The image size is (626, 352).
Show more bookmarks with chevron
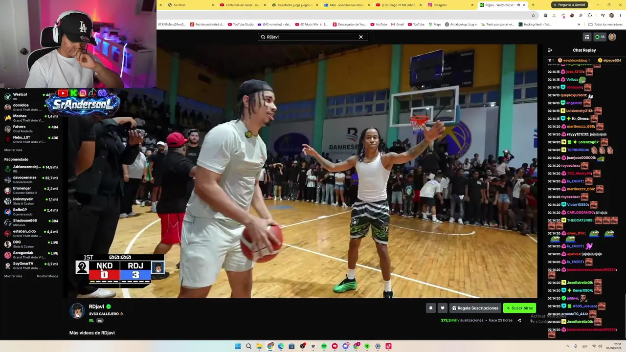tap(579, 24)
